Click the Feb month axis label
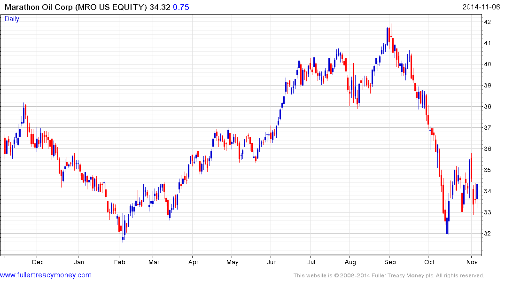Viewport: 505px width, 282px height. (x=119, y=262)
